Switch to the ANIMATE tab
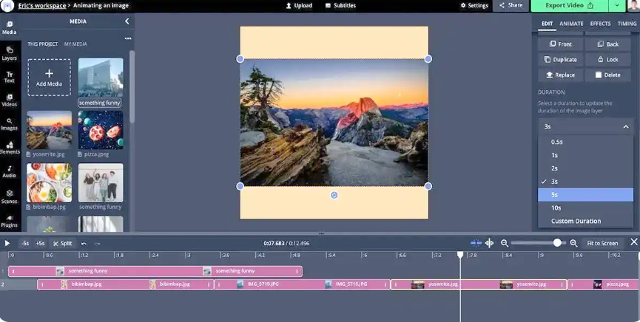640x322 pixels. (571, 24)
